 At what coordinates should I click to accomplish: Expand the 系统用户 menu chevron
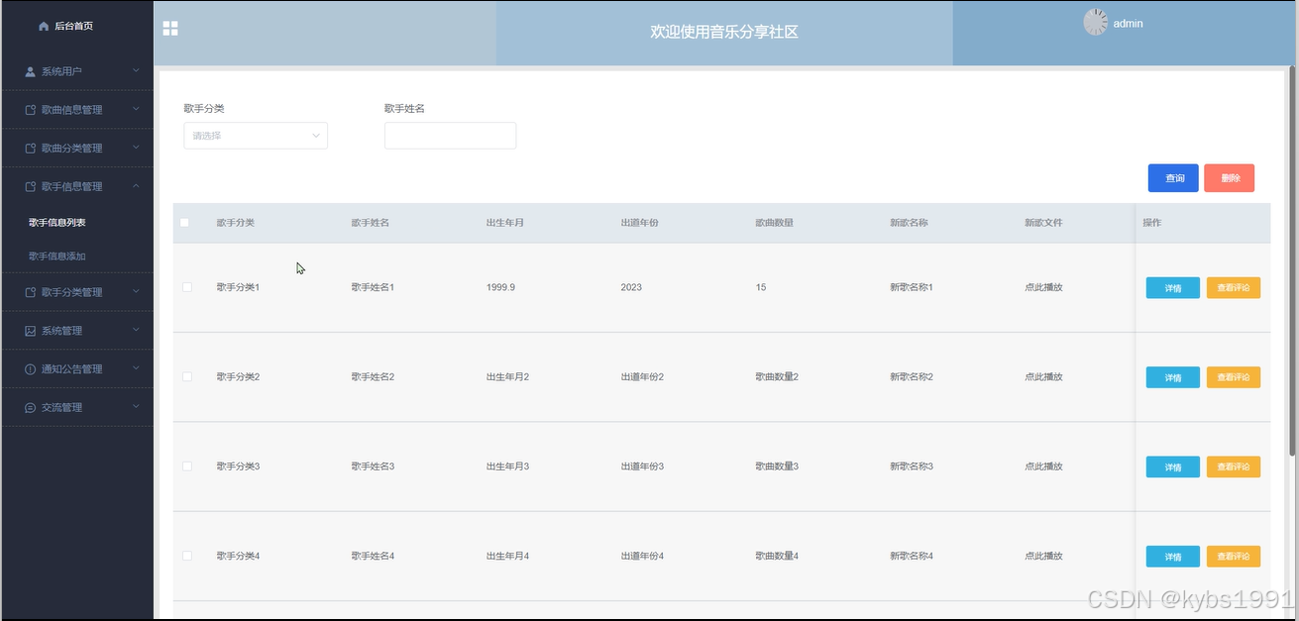[x=136, y=71]
